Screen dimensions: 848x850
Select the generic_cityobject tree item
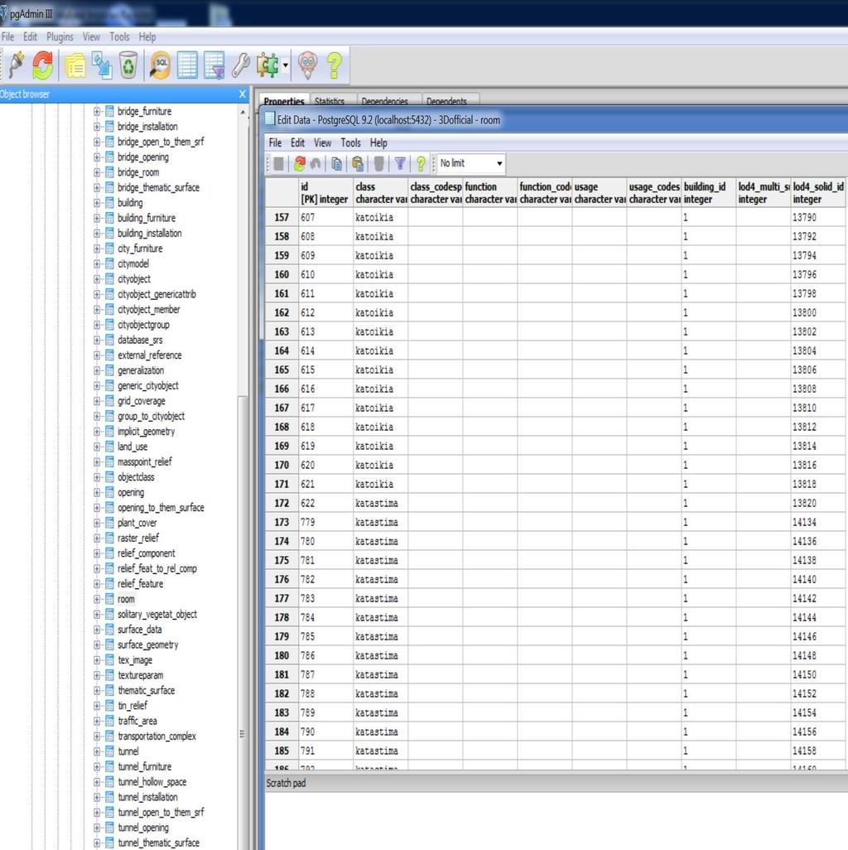pos(148,386)
